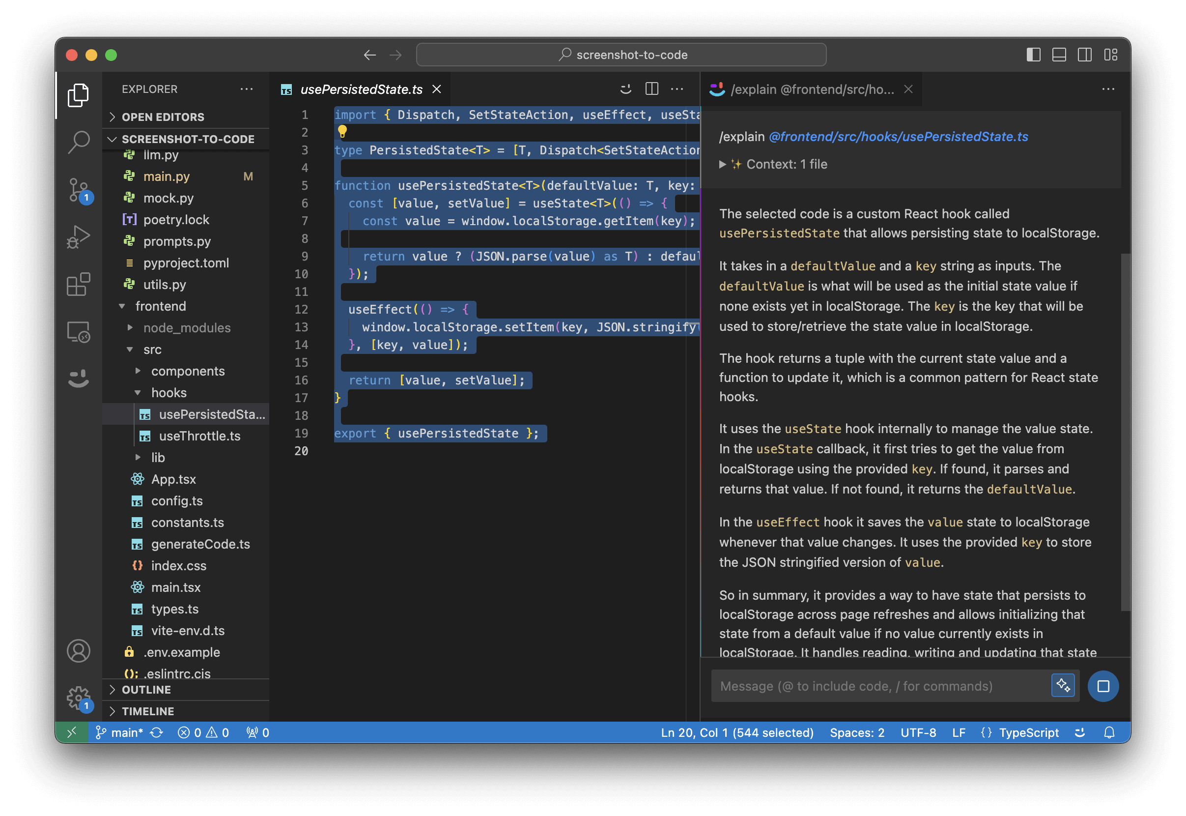Open the Search view in activity bar
This screenshot has width=1186, height=816.
(x=78, y=142)
